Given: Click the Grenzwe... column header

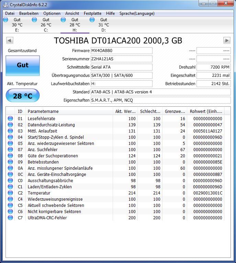Looking at the screenshot, I should [175, 112].
